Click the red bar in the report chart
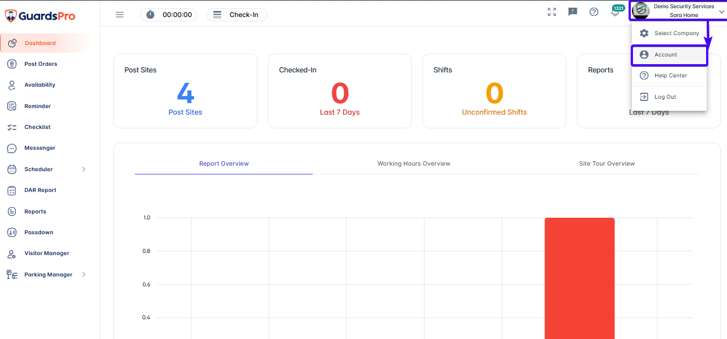 click(x=580, y=278)
